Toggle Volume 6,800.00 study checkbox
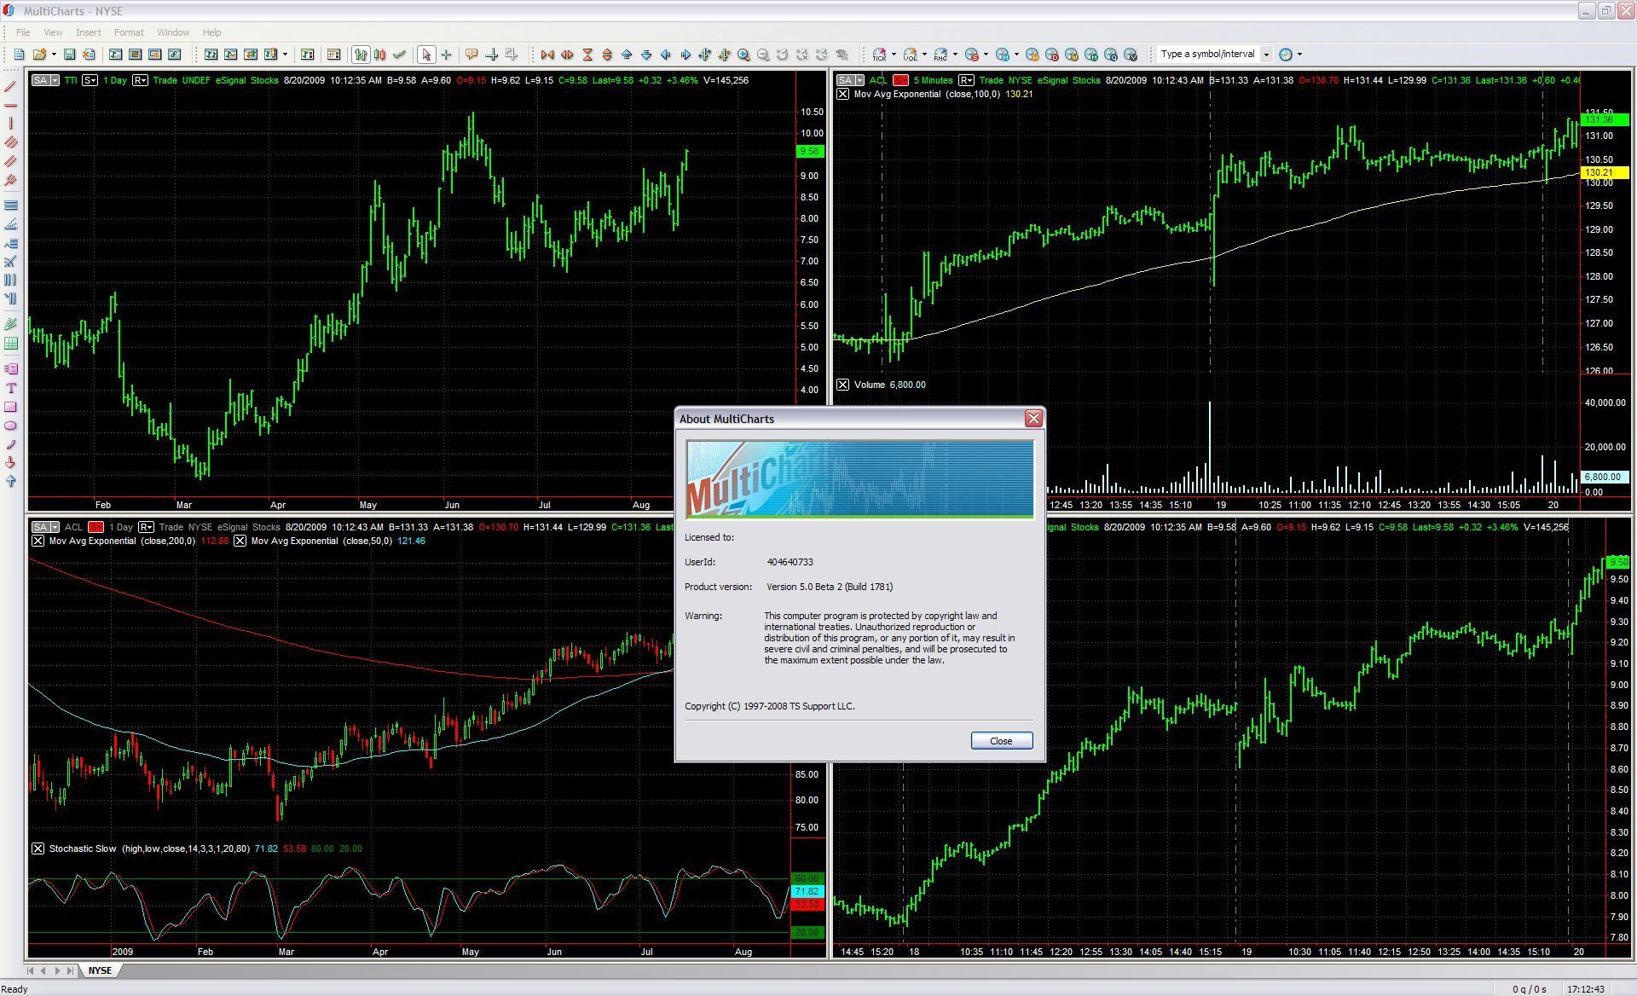Viewport: 1637px width, 996px height. (x=842, y=385)
